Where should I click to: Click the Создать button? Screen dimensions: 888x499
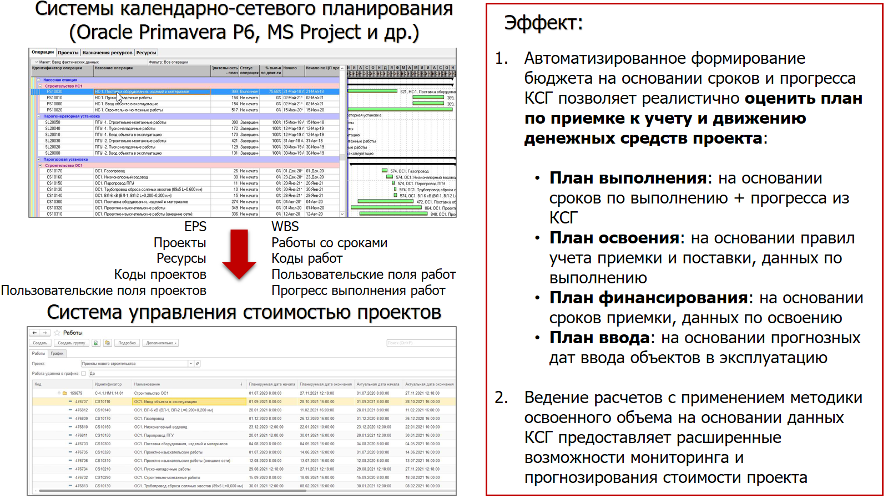pyautogui.click(x=40, y=343)
